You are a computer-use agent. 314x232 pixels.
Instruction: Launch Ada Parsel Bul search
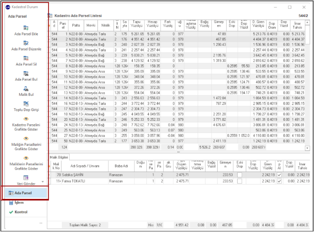click(26, 73)
